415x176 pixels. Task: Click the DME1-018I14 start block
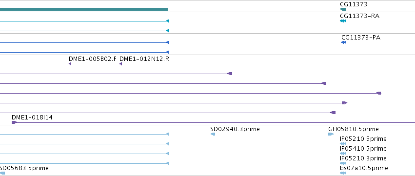point(14,122)
